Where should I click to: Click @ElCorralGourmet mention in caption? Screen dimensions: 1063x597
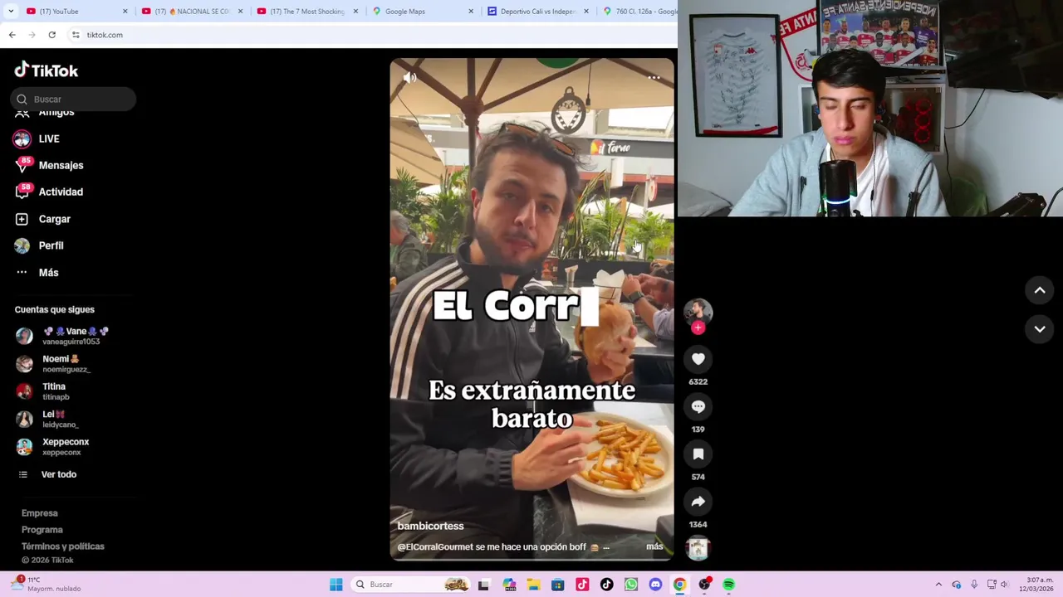pyautogui.click(x=435, y=546)
